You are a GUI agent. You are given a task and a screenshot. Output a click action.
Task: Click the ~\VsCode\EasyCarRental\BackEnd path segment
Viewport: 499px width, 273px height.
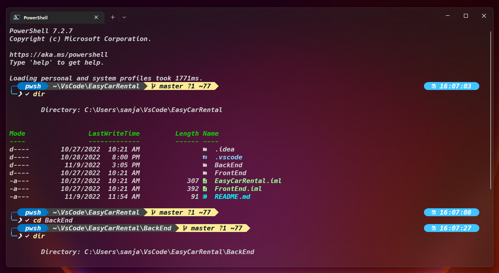point(112,228)
